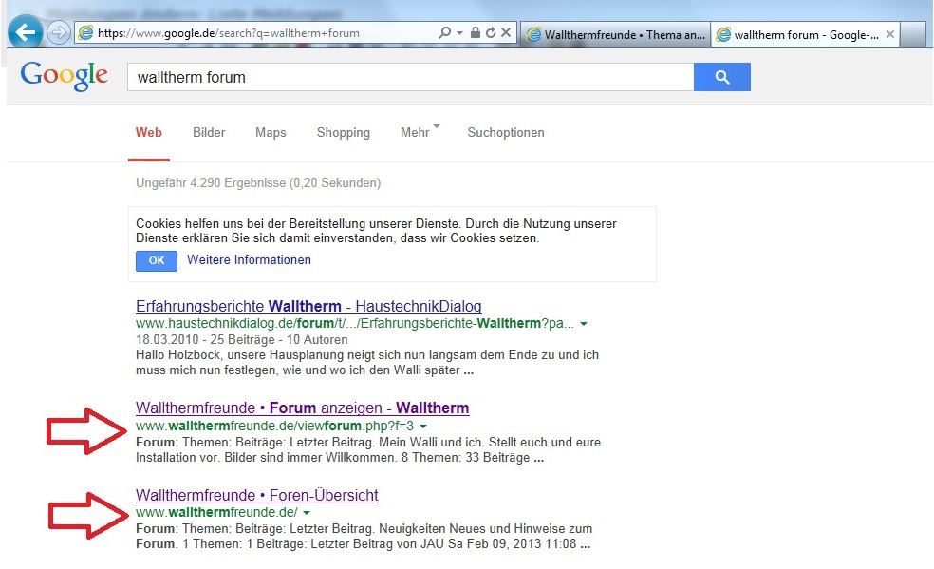This screenshot has width=934, height=569.
Task: Close the walltherm forum Google tab
Action: [x=889, y=34]
